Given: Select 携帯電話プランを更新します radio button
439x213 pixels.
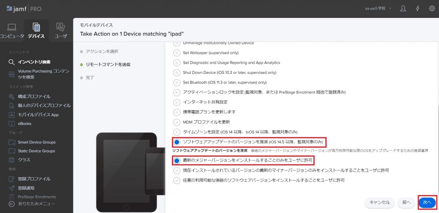Looking at the screenshot, I should click(x=177, y=112).
